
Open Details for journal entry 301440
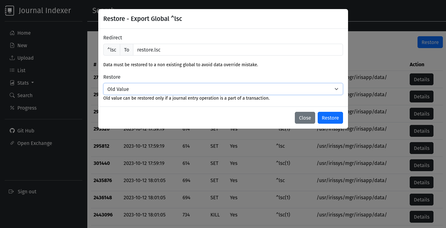[x=421, y=165]
